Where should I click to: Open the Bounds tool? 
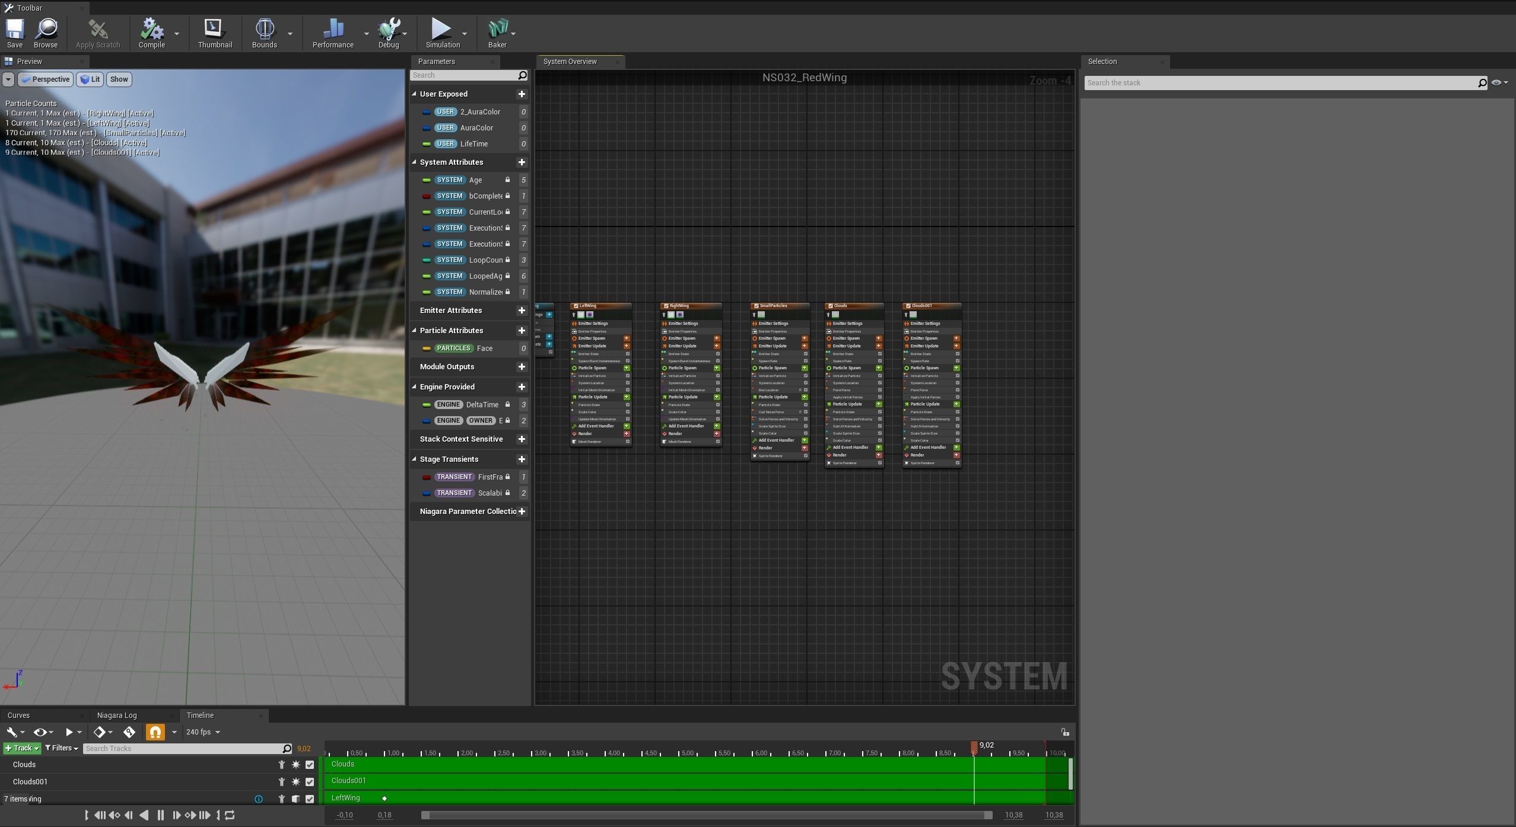pos(264,30)
